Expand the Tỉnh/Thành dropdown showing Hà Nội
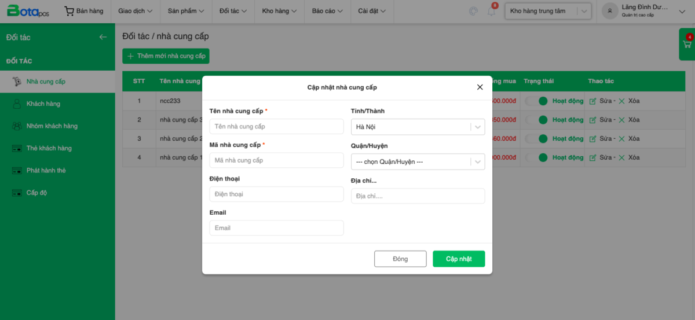 pyautogui.click(x=418, y=127)
